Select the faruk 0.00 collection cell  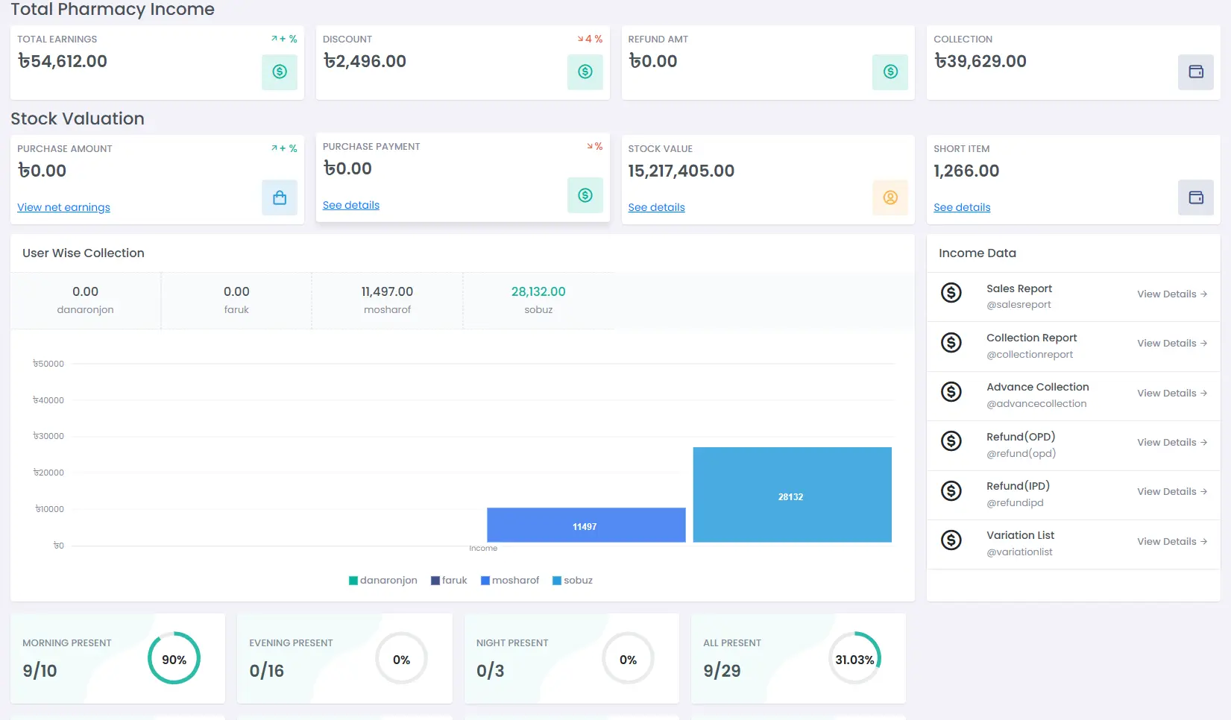(236, 300)
